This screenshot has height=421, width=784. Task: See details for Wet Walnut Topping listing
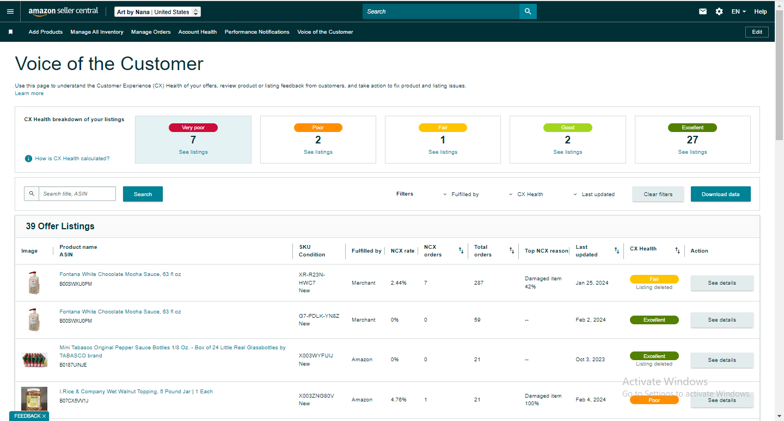[x=722, y=400]
